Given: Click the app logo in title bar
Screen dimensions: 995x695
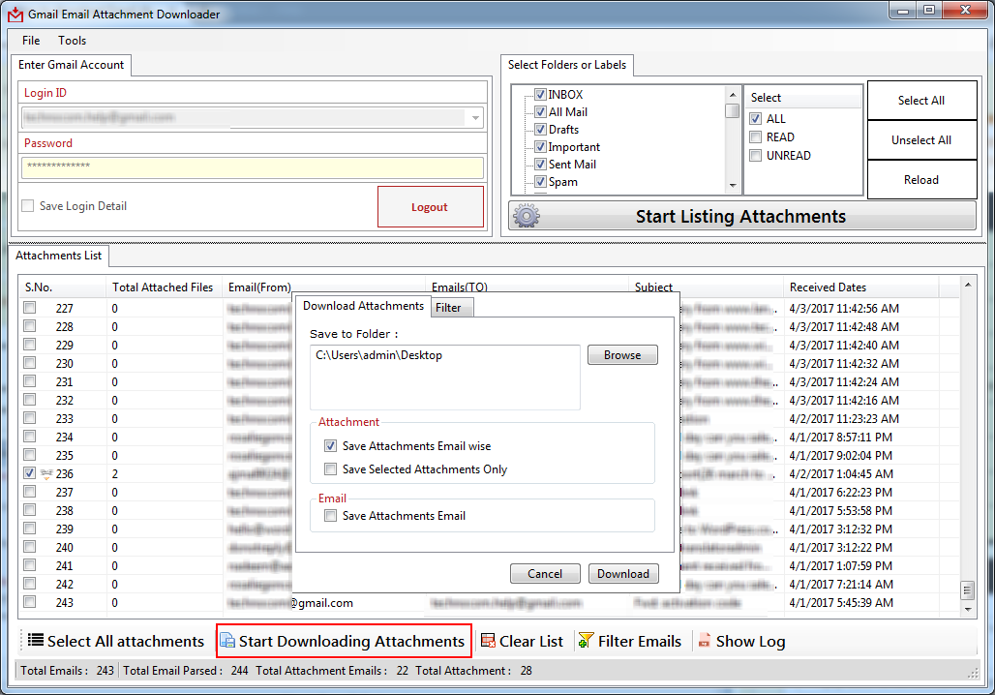Looking at the screenshot, I should pyautogui.click(x=15, y=14).
